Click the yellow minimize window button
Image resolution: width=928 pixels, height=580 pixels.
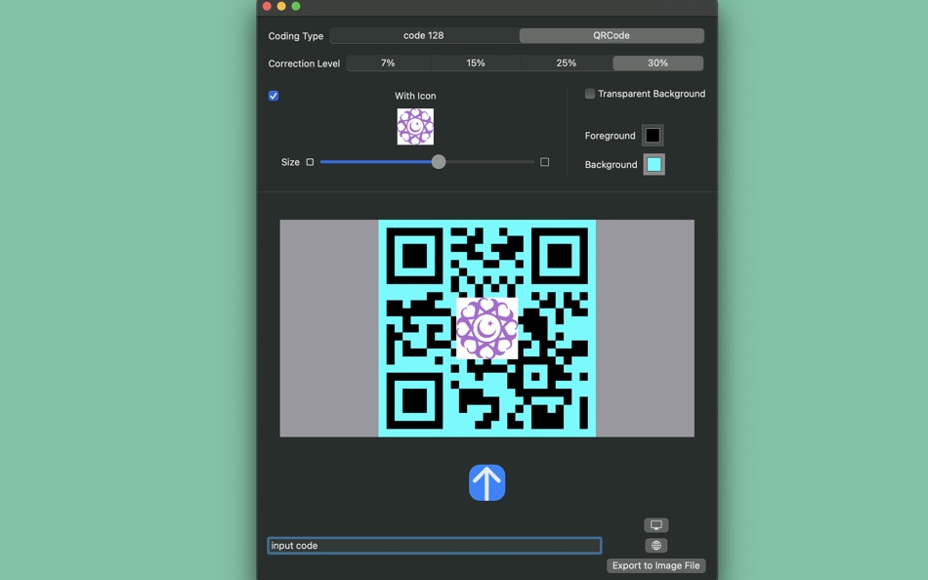tap(281, 7)
